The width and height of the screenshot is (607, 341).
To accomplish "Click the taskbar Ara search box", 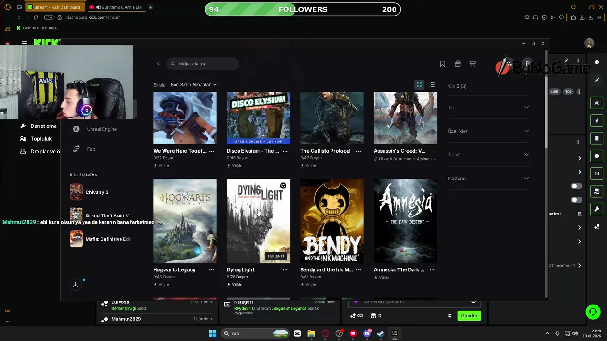I will 255,333.
